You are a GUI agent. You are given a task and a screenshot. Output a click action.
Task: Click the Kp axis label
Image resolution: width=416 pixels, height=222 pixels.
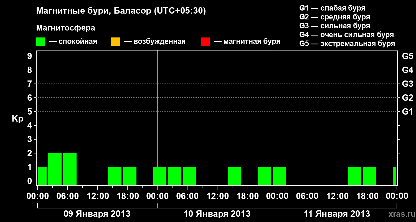(17, 119)
